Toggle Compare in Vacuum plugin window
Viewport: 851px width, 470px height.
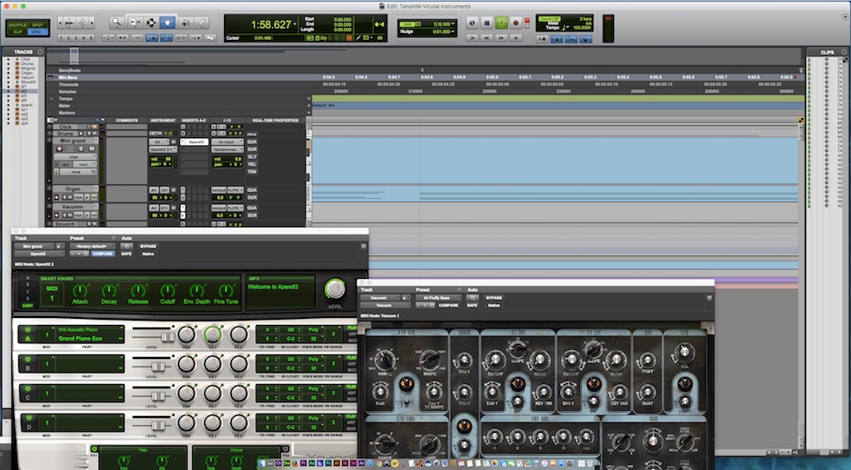[448, 305]
